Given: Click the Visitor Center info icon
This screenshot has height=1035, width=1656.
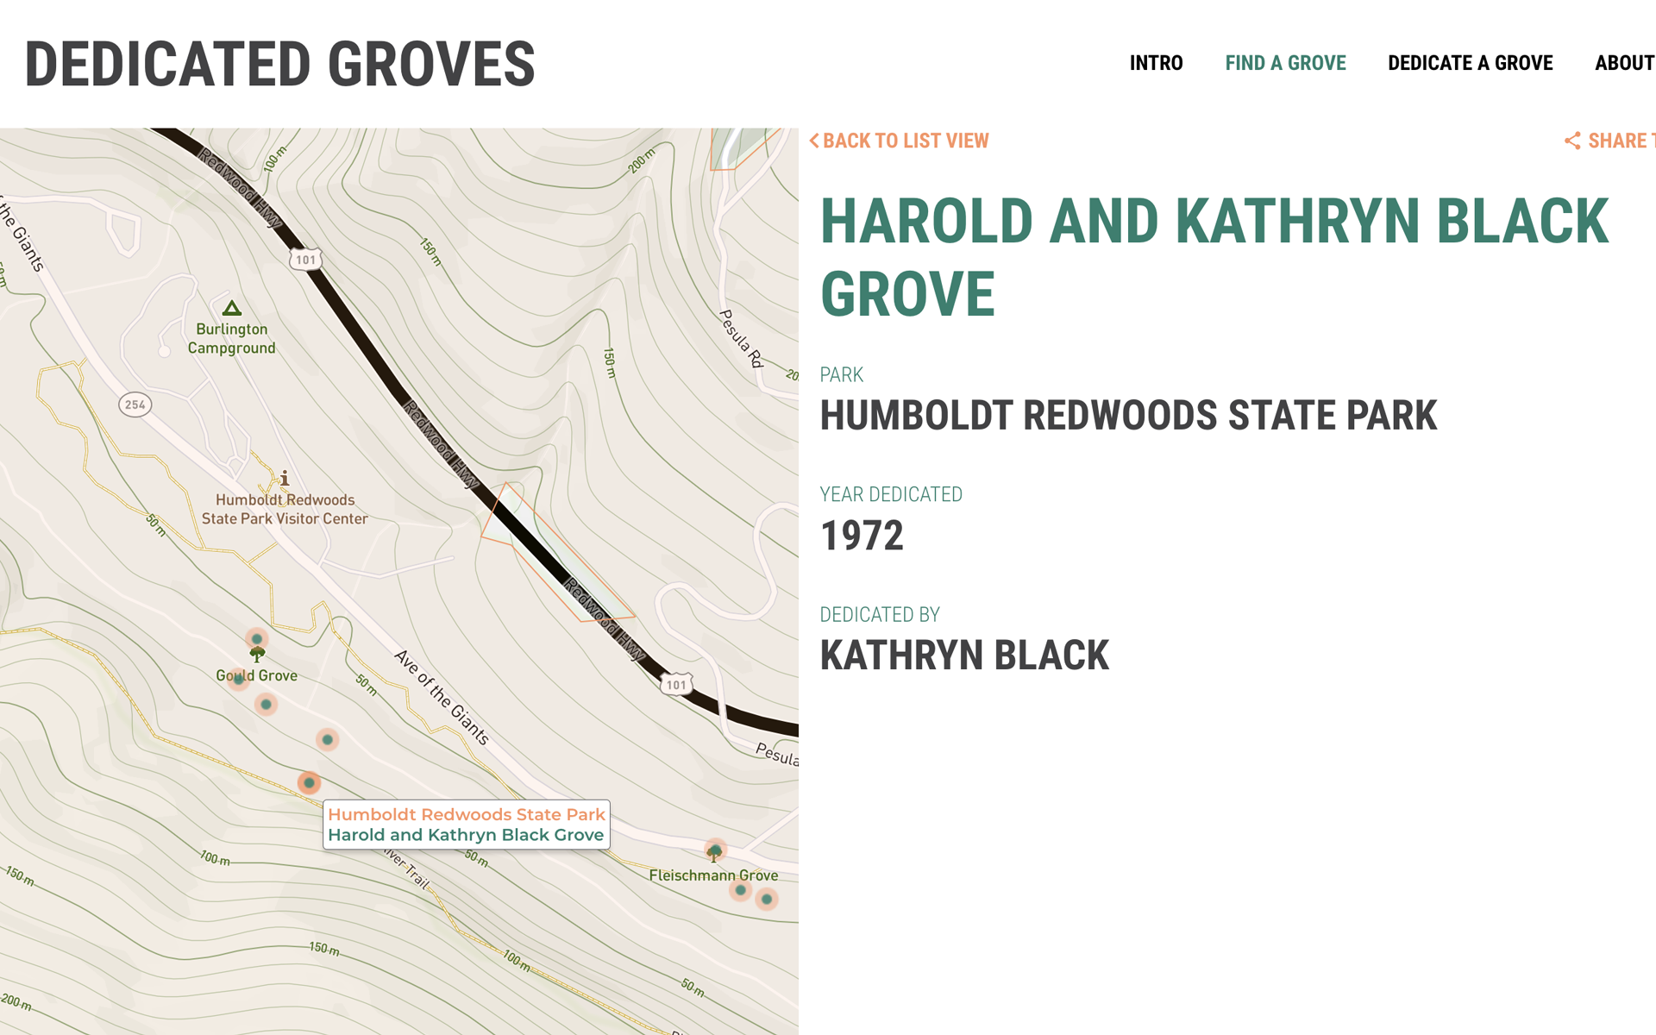Looking at the screenshot, I should tap(285, 478).
